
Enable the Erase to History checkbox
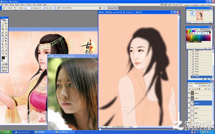pyautogui.click(x=61, y=8)
